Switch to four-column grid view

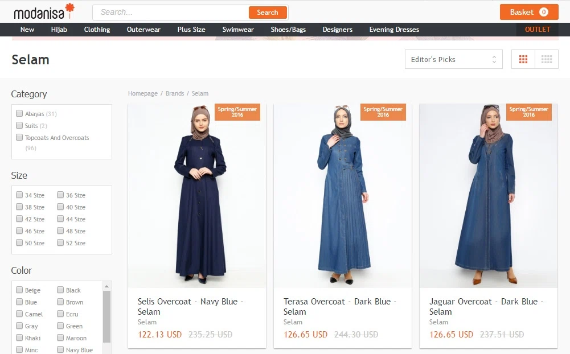547,59
